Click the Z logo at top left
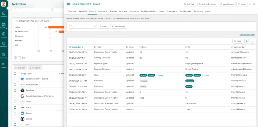Image resolution: width=258 pixels, height=127 pixels. coord(4,5)
